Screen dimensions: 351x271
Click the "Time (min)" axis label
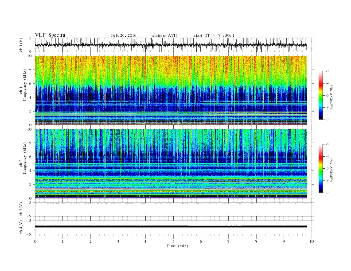[x=177, y=246]
